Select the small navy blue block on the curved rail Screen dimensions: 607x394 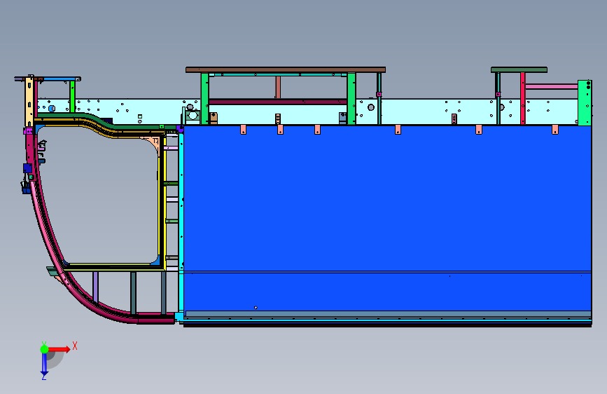pyautogui.click(x=27, y=168)
